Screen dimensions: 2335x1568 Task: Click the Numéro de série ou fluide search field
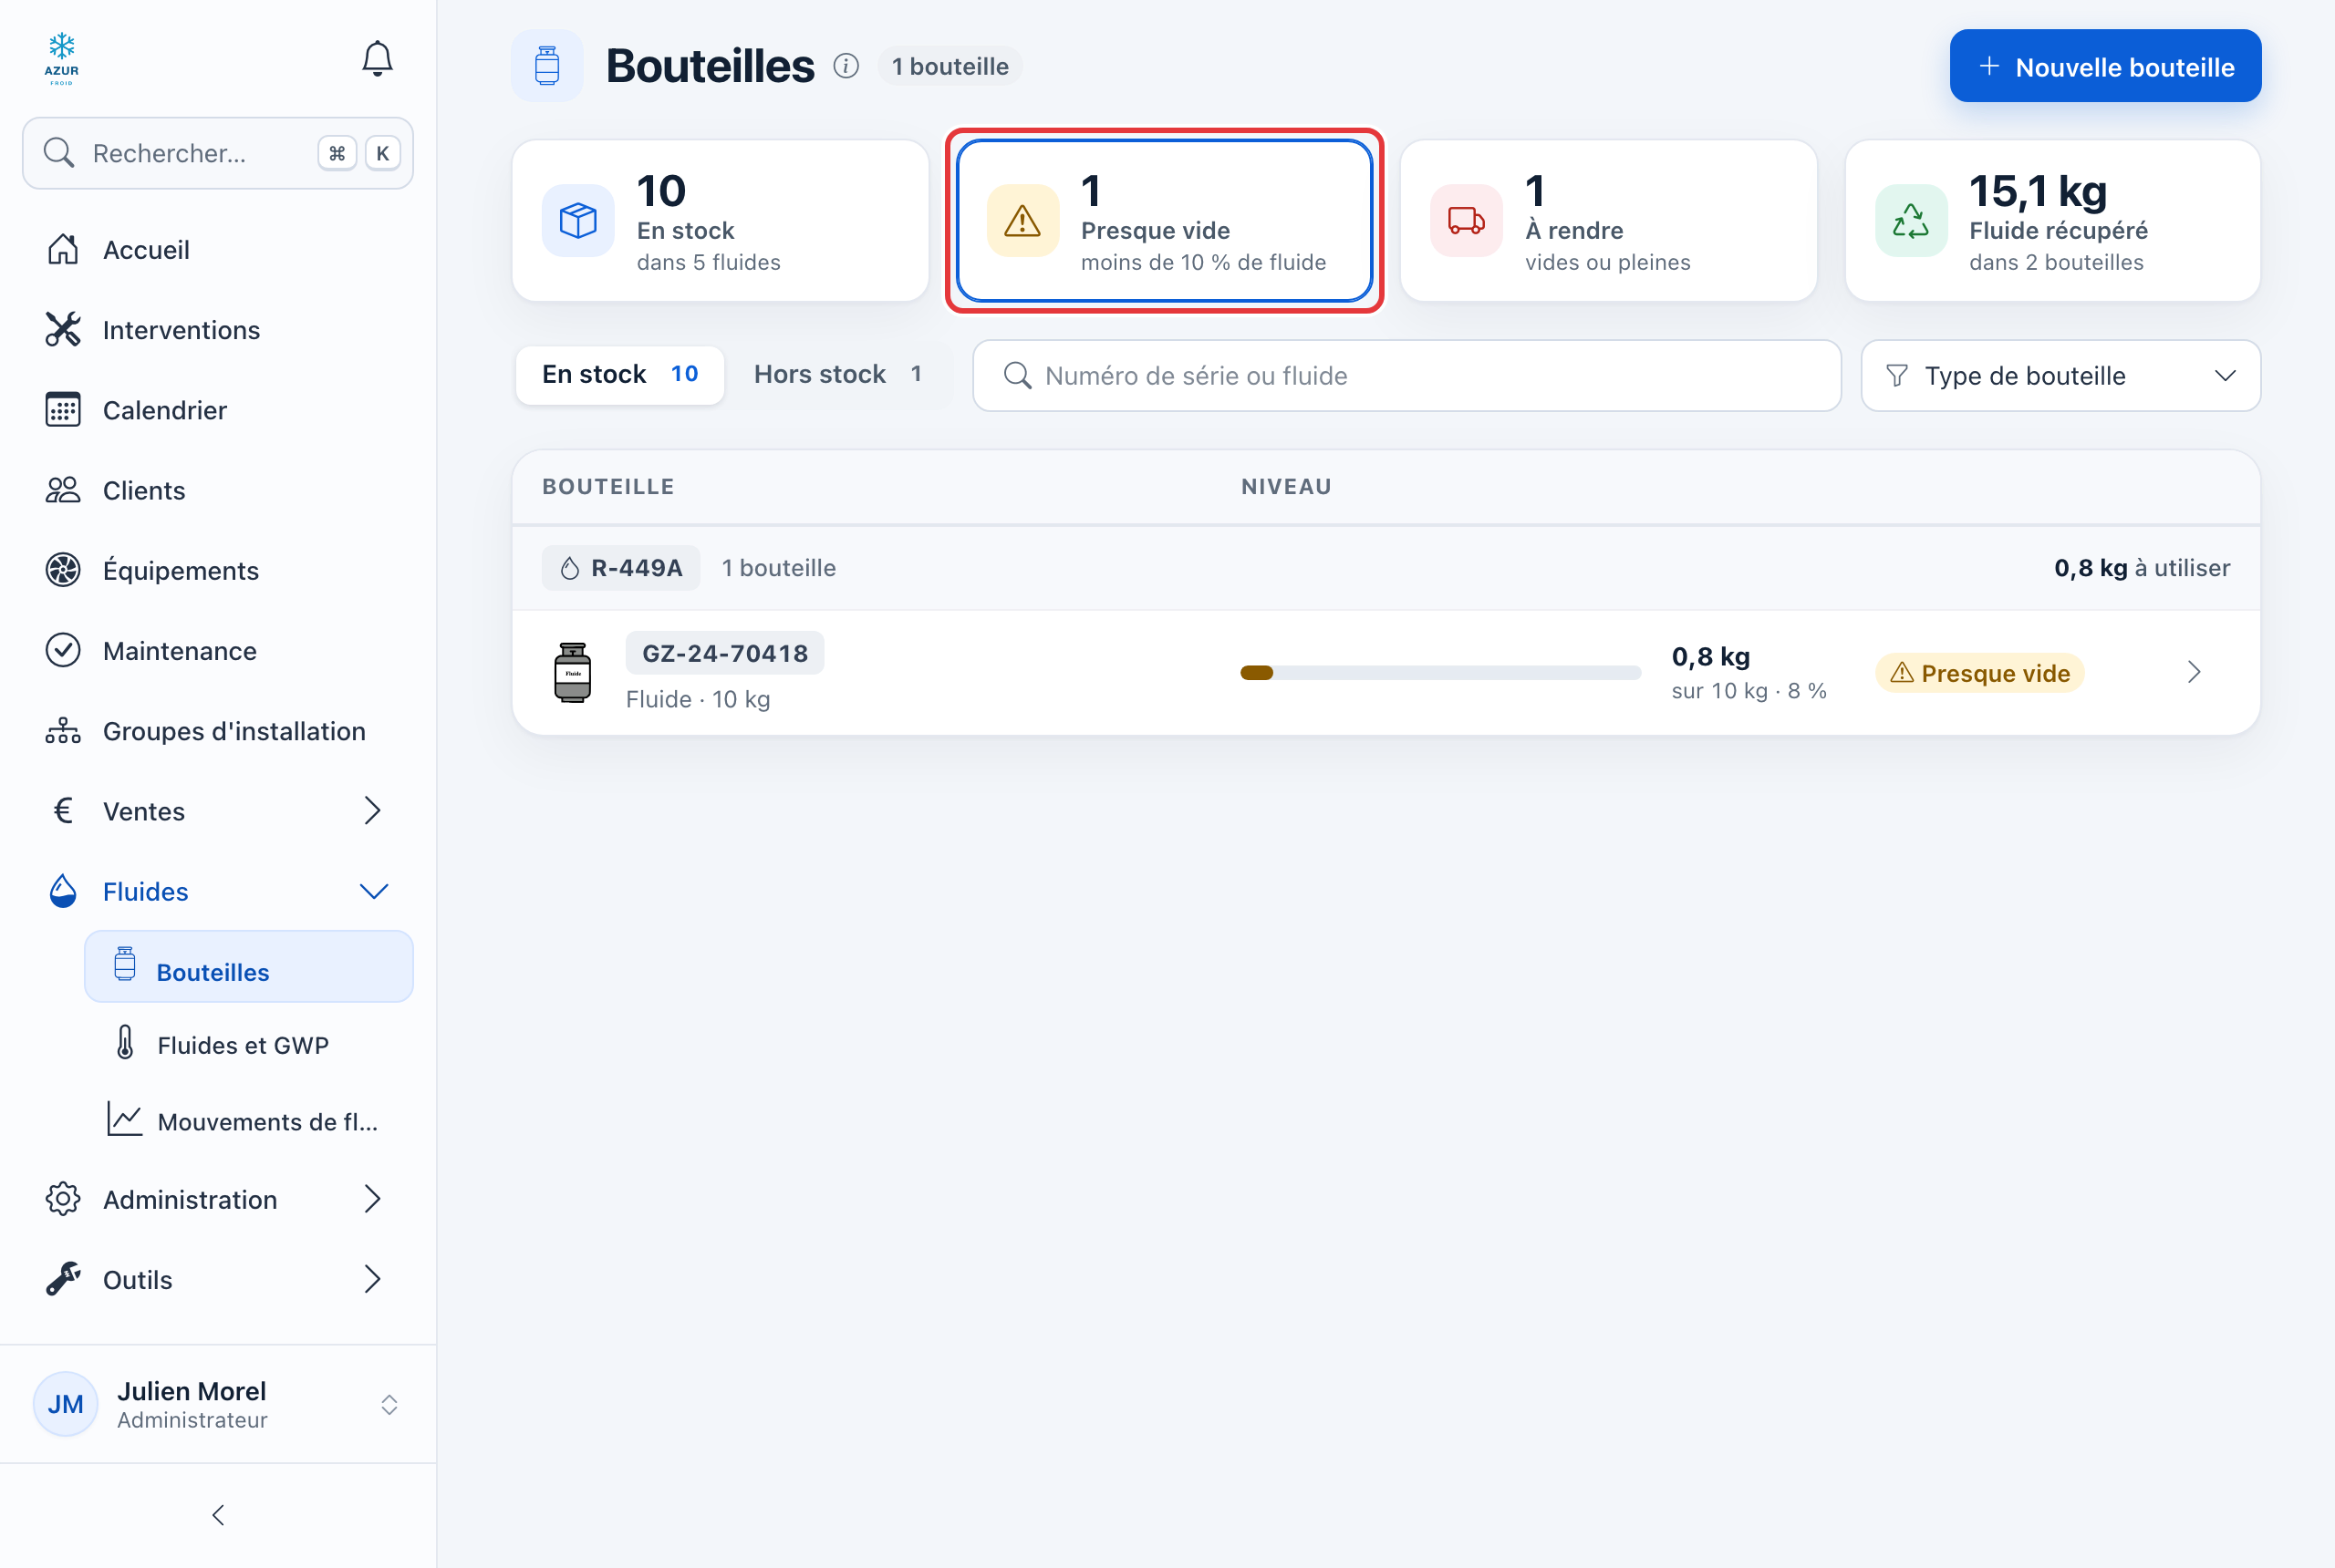(1406, 375)
